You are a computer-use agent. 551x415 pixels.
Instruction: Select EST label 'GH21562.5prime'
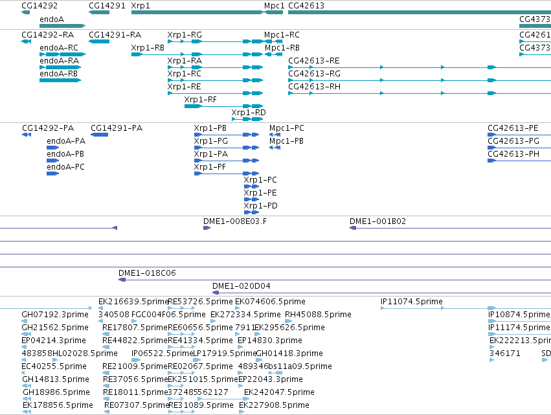(55, 328)
